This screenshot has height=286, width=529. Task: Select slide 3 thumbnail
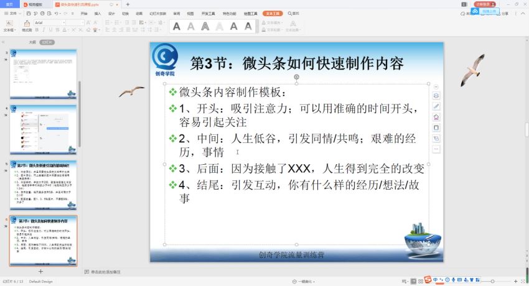coord(43,74)
